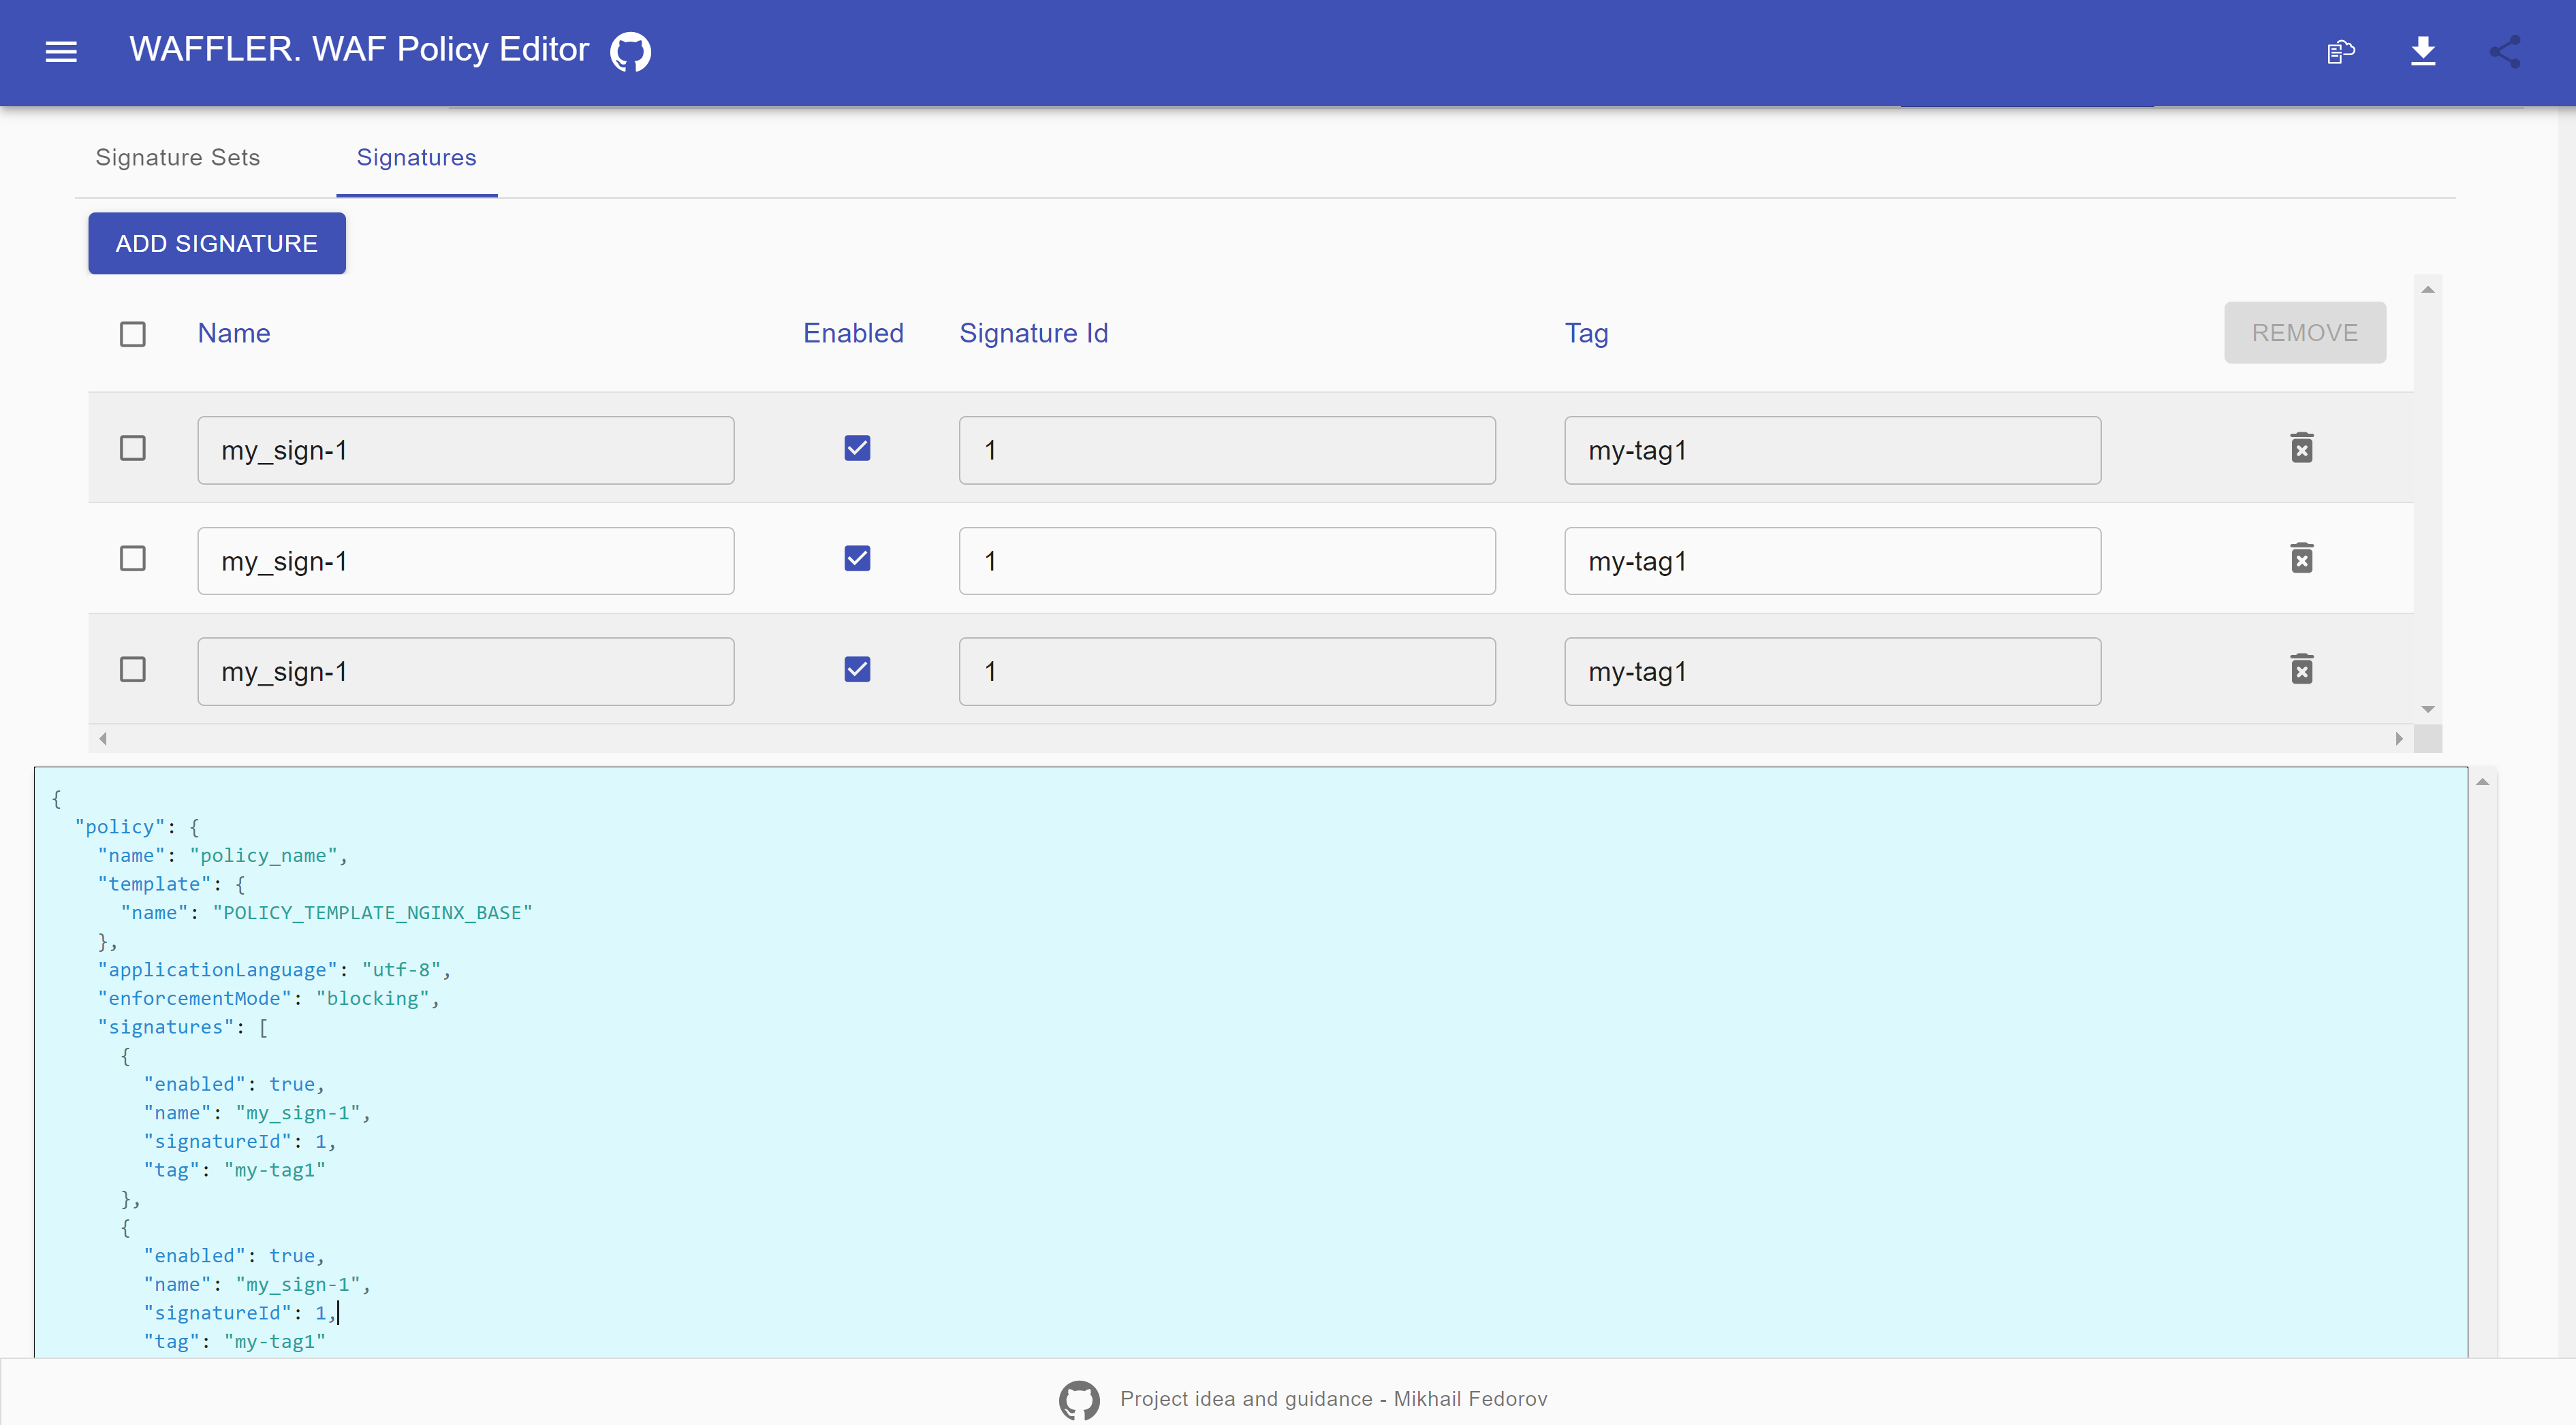Delete the third signature row
Image resolution: width=2576 pixels, height=1425 pixels.
(2301, 669)
